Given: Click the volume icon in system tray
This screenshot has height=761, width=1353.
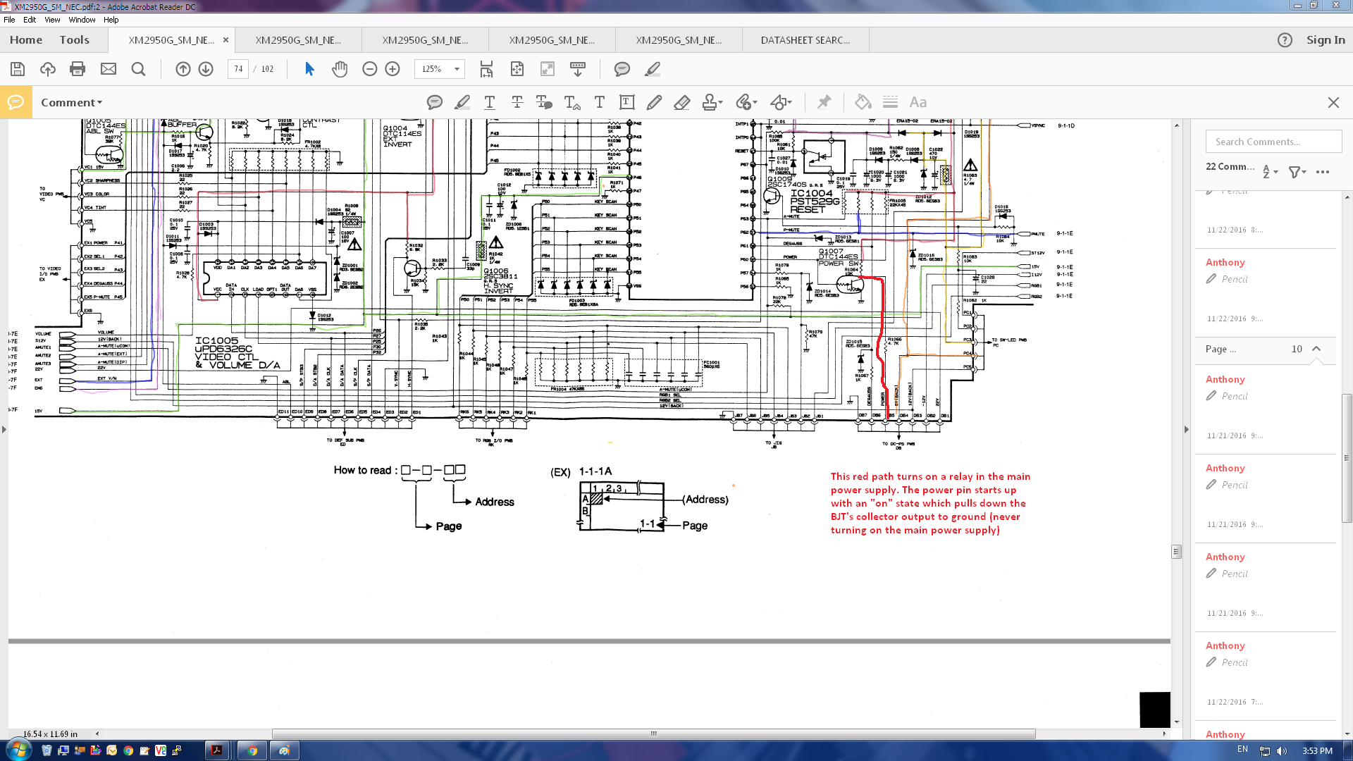Looking at the screenshot, I should (x=1282, y=751).
